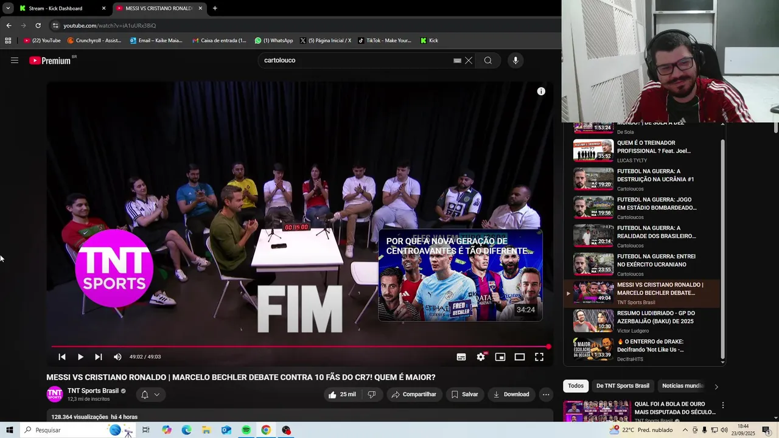This screenshot has width=779, height=438.
Task: Open on-screen keyboard icon in search box
Action: pyautogui.click(x=457, y=60)
